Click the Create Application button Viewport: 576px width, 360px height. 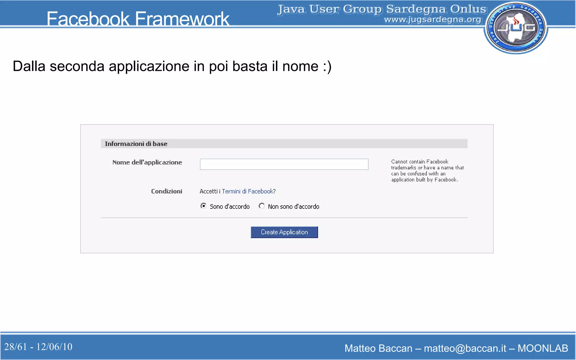pos(284,232)
